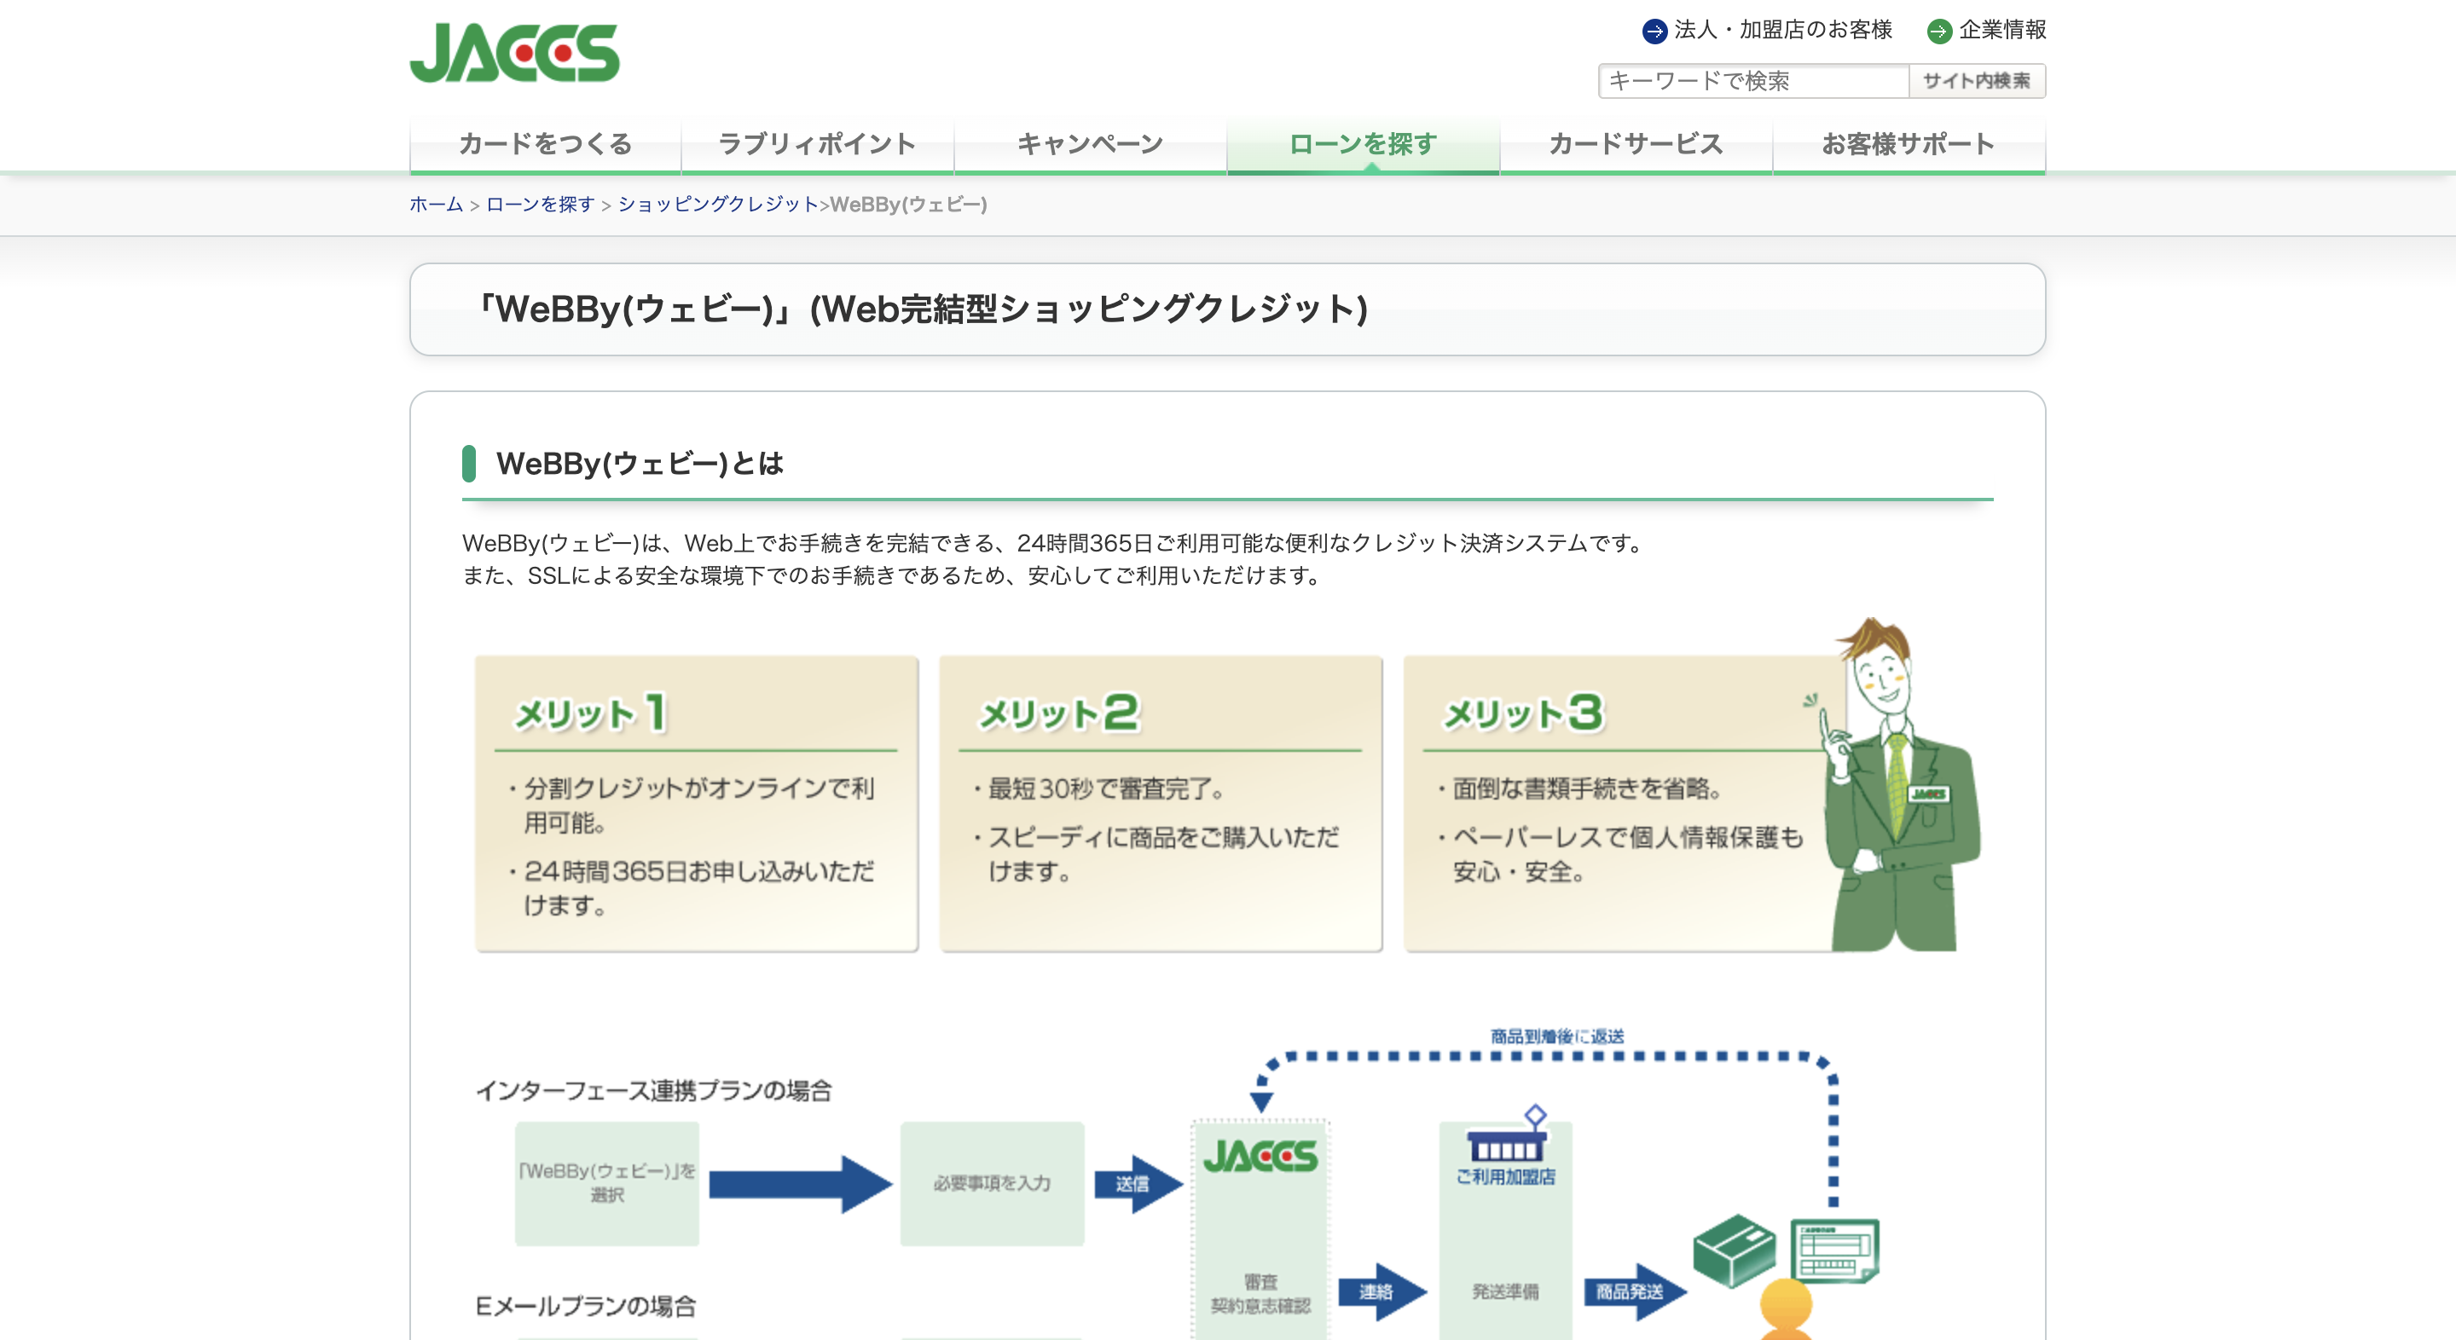Click the 商品発送 arrow in the diagram
The height and width of the screenshot is (1340, 2456).
(x=1635, y=1292)
